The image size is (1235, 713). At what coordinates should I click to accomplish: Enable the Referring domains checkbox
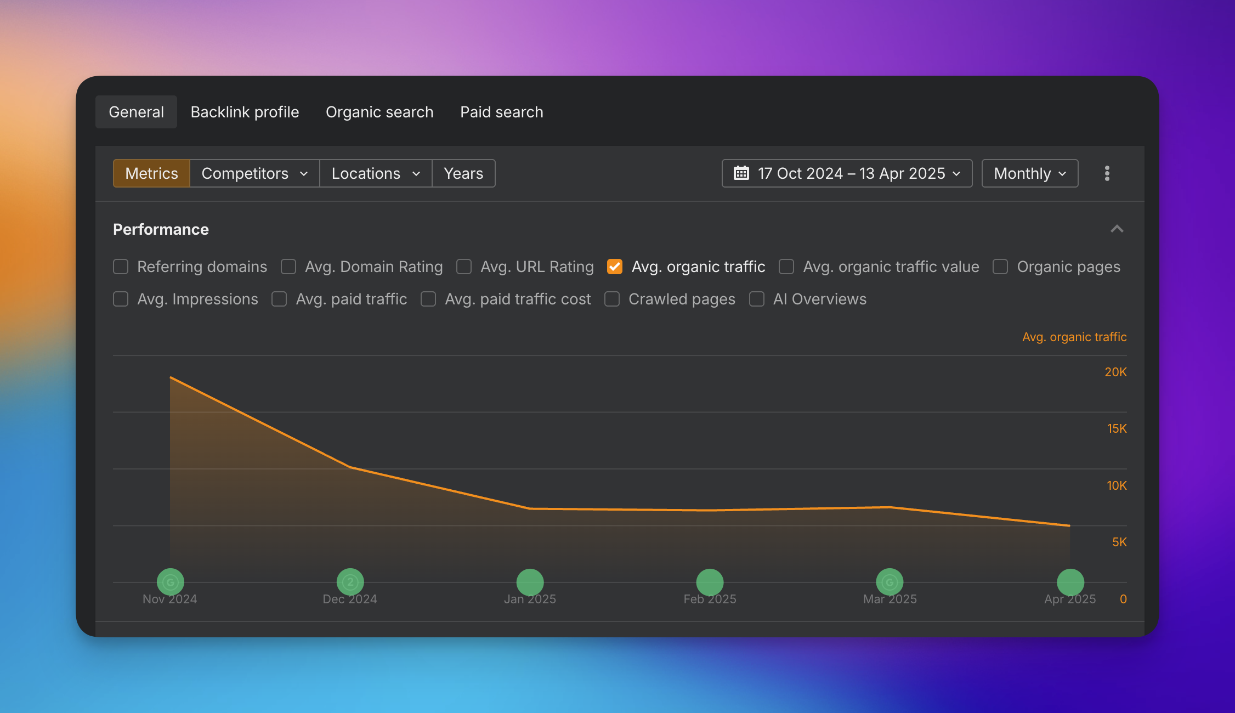click(x=121, y=267)
